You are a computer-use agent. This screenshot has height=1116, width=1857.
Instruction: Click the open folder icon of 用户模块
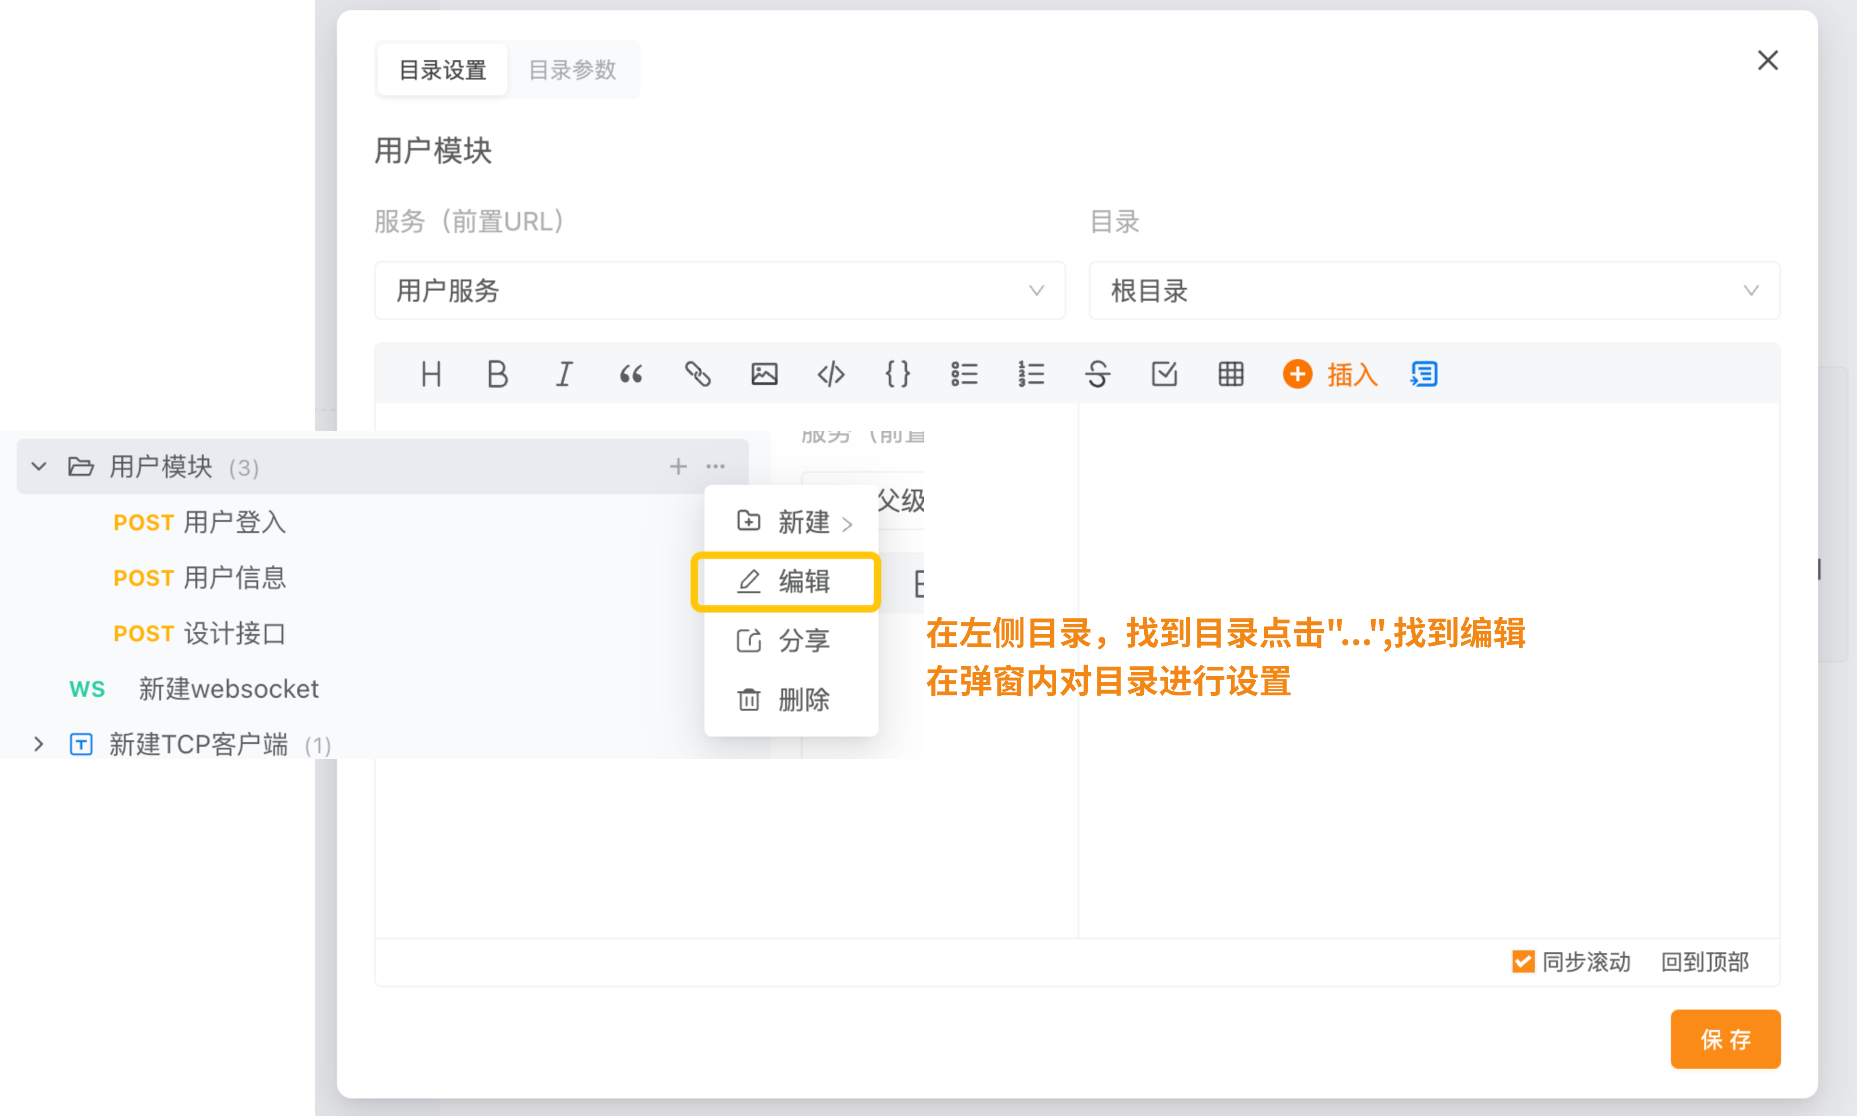tap(81, 466)
